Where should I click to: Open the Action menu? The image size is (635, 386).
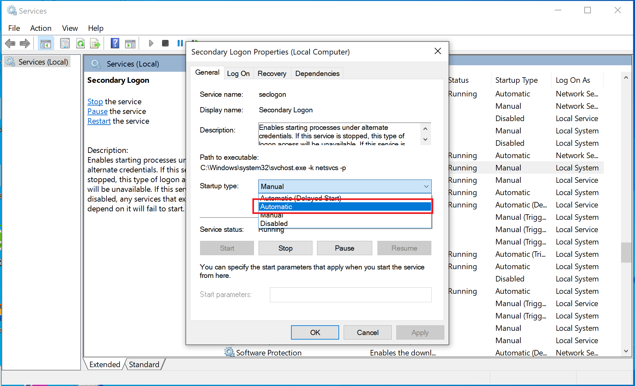pos(41,28)
